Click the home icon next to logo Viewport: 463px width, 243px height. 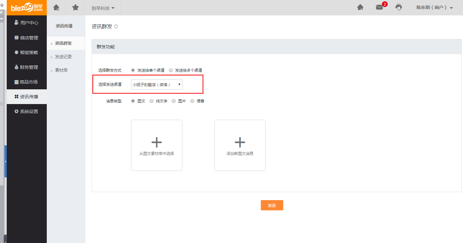[56, 7]
